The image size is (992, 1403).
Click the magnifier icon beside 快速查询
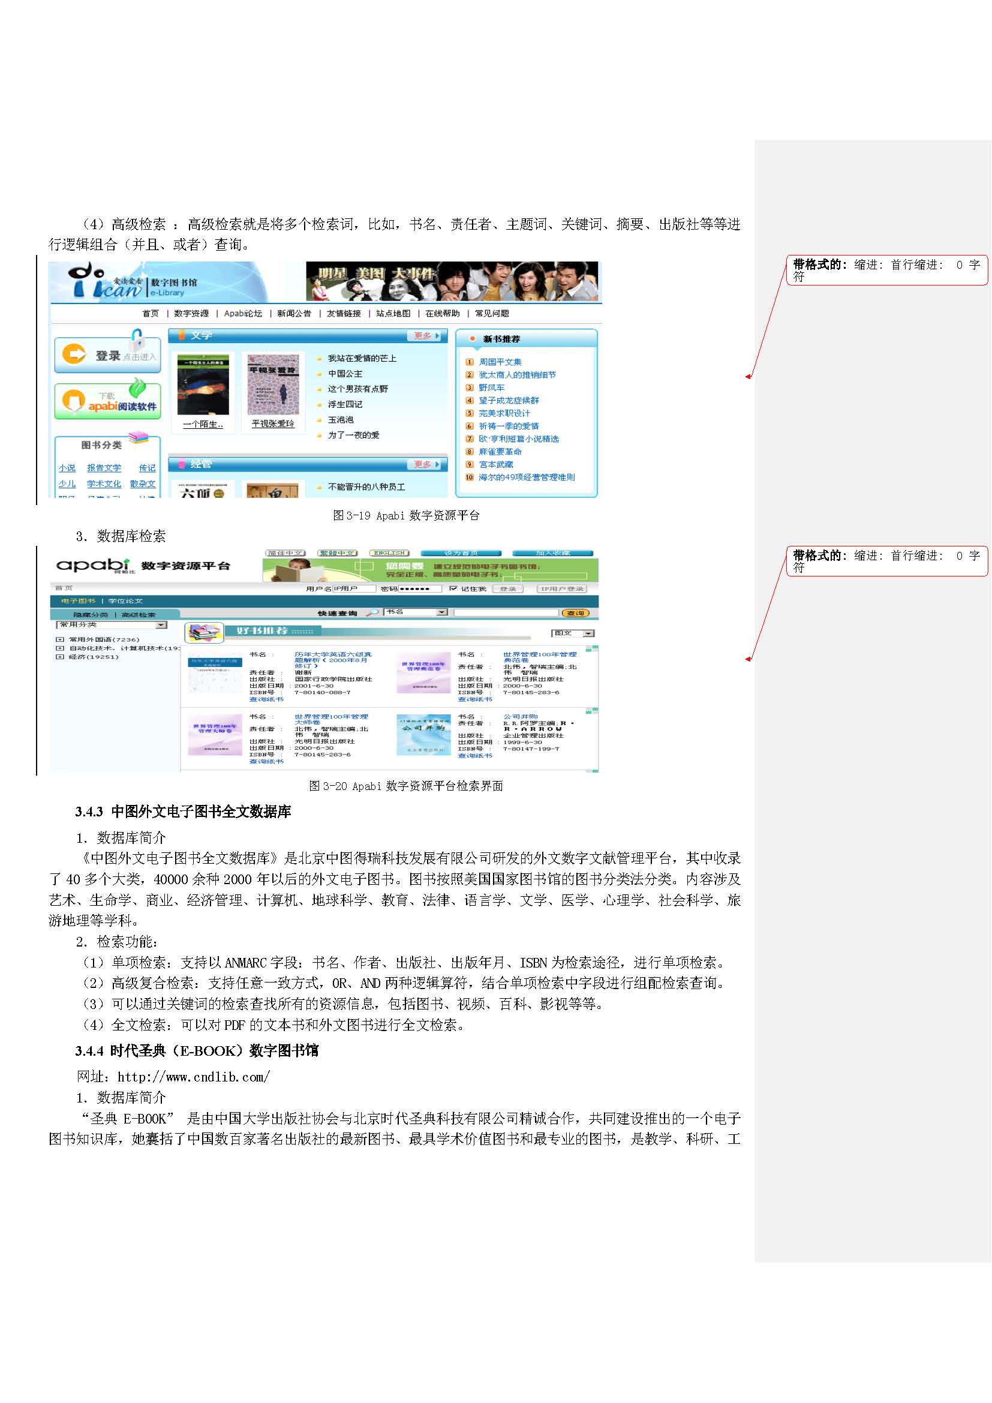click(371, 612)
